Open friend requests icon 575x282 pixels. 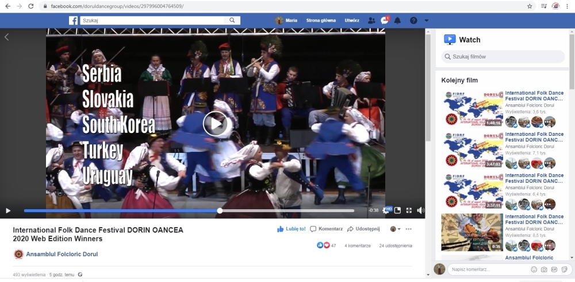click(371, 21)
